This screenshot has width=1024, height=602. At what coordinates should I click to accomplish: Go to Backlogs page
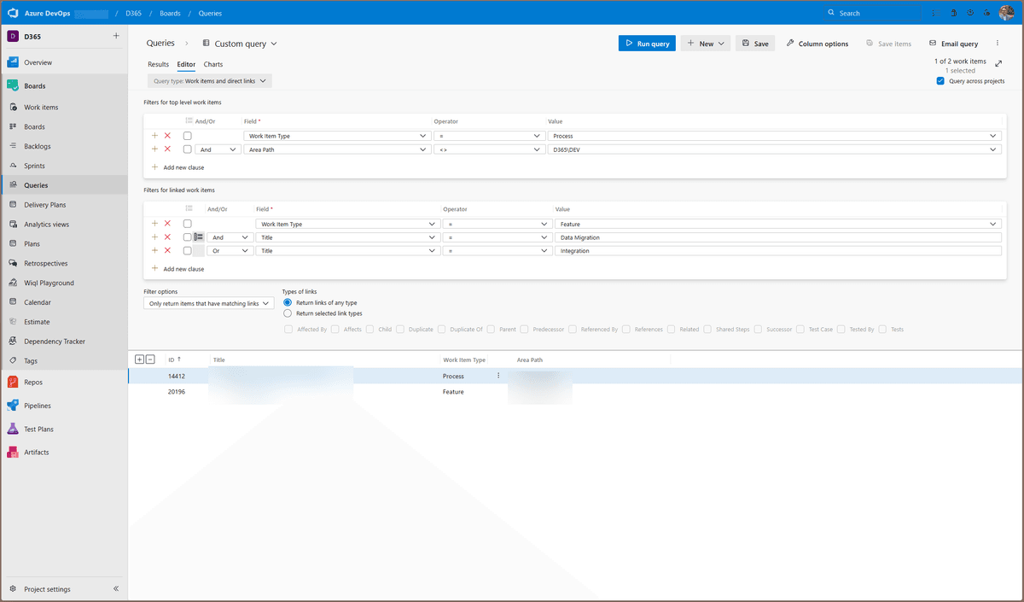[64, 146]
